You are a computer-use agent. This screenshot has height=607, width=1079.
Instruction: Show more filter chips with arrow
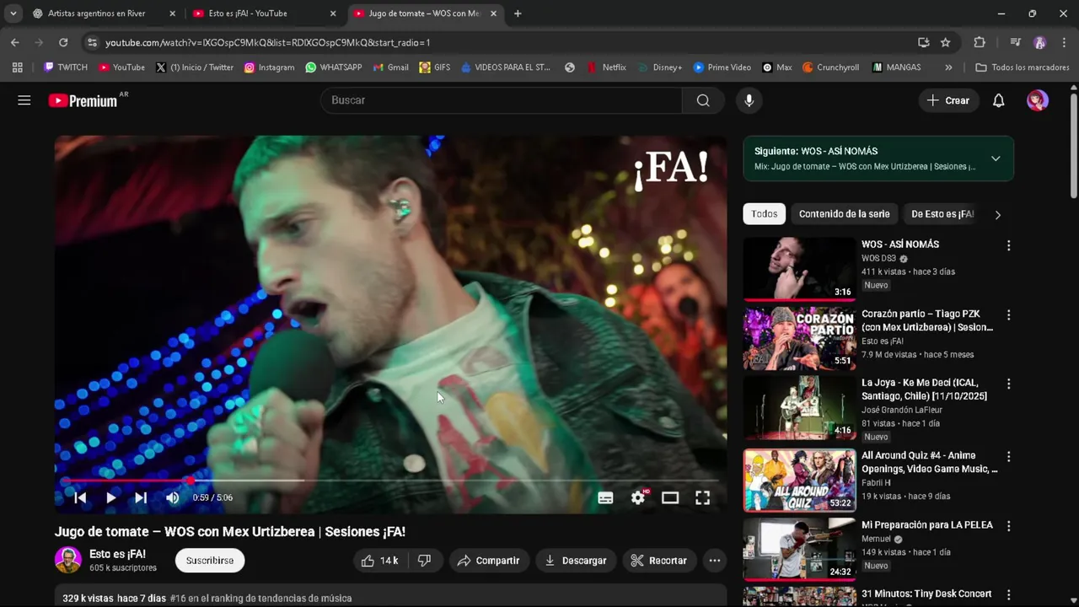tap(998, 215)
